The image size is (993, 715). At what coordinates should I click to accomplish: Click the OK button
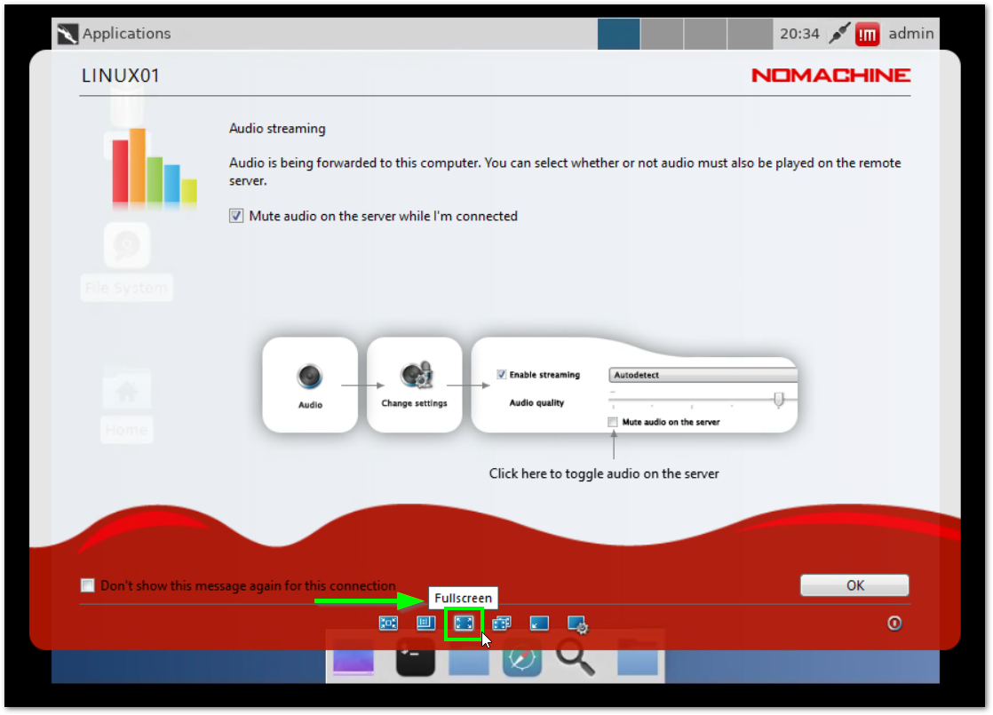pos(854,586)
